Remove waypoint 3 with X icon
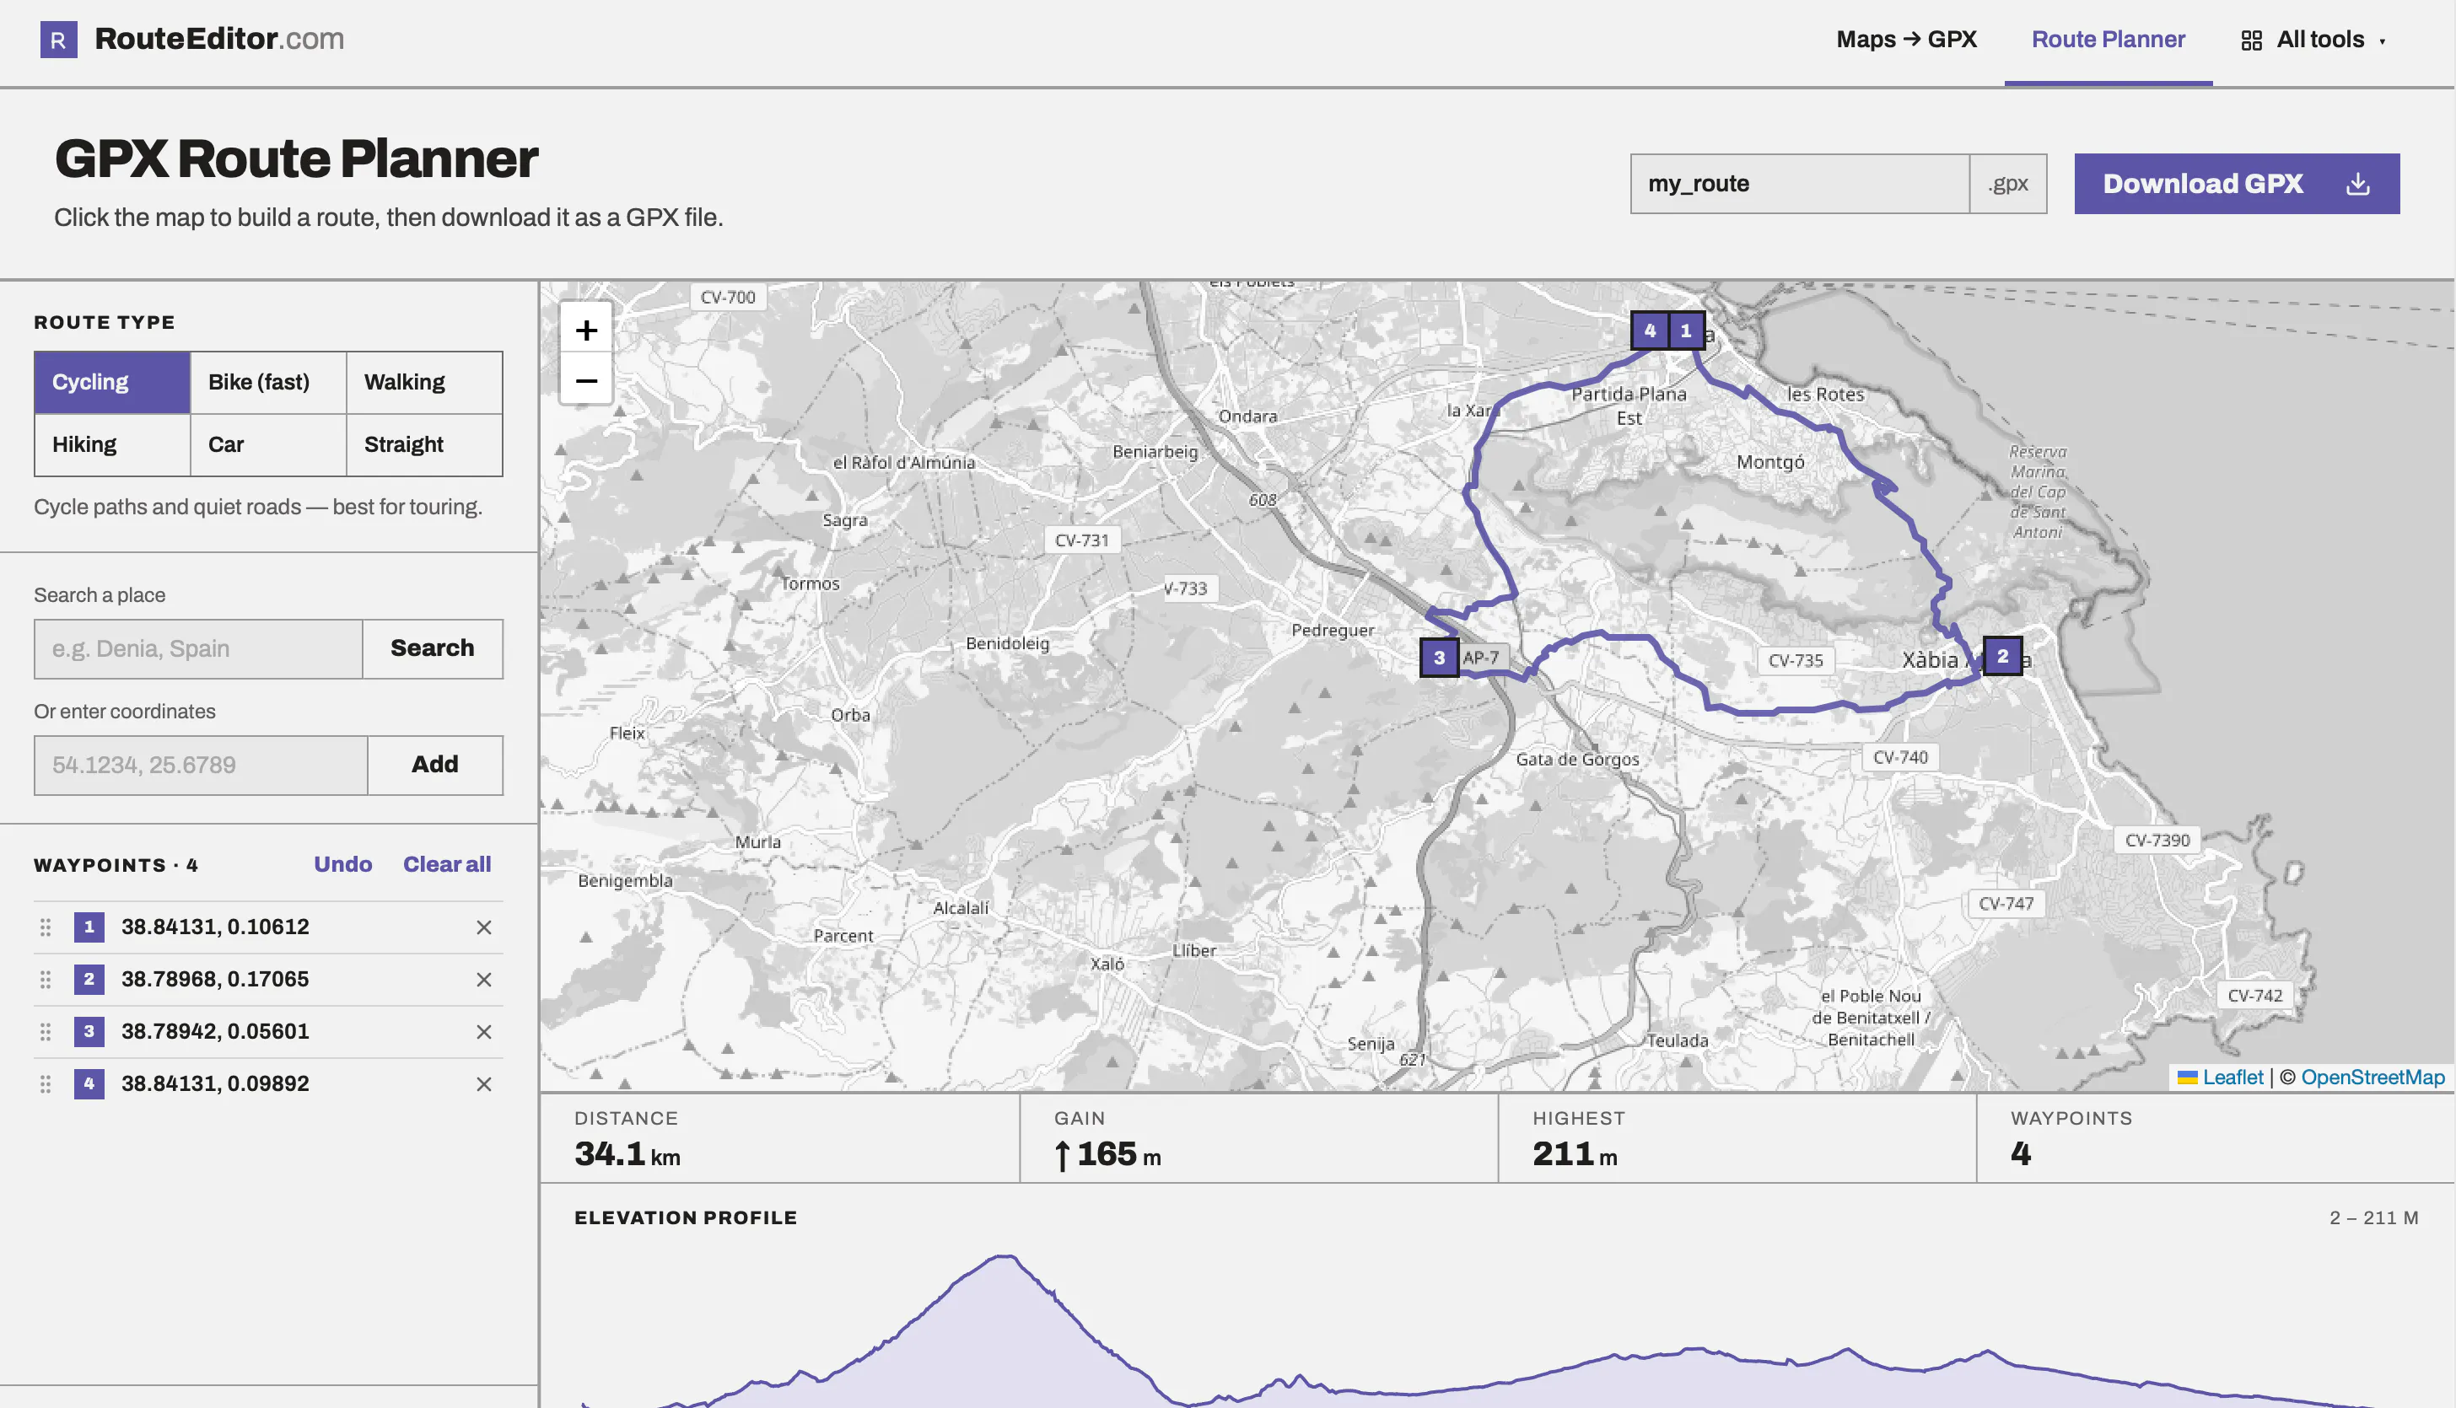This screenshot has height=1408, width=2456. pyautogui.click(x=483, y=1032)
